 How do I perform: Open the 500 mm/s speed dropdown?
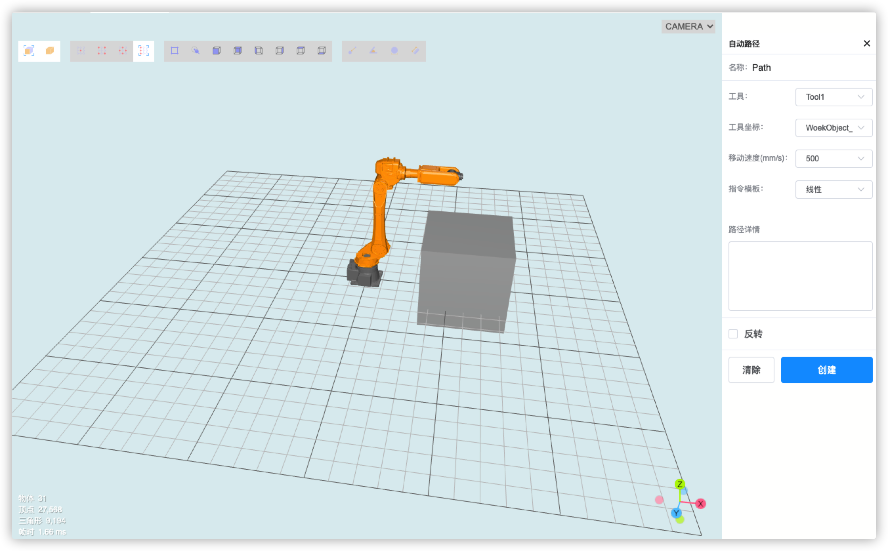tap(834, 158)
